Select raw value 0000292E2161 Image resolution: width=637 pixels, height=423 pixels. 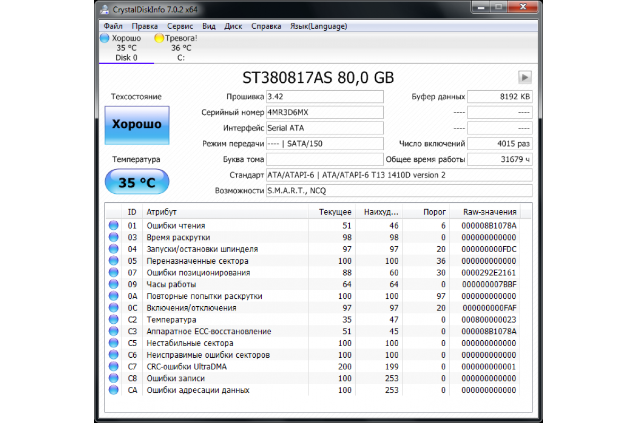coord(489,272)
